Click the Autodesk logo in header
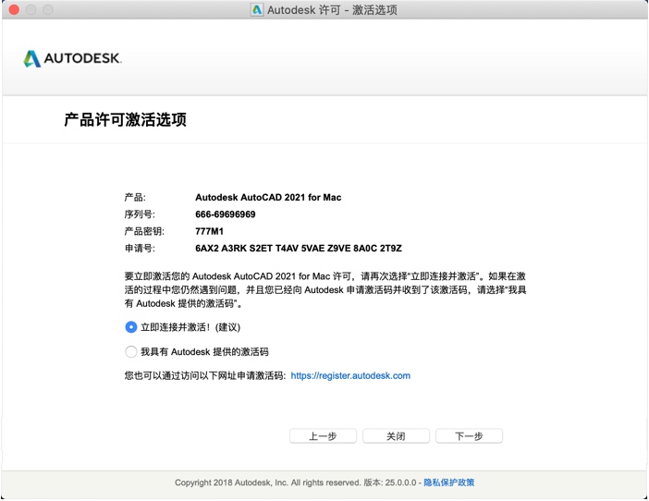This screenshot has width=649, height=501. point(72,58)
